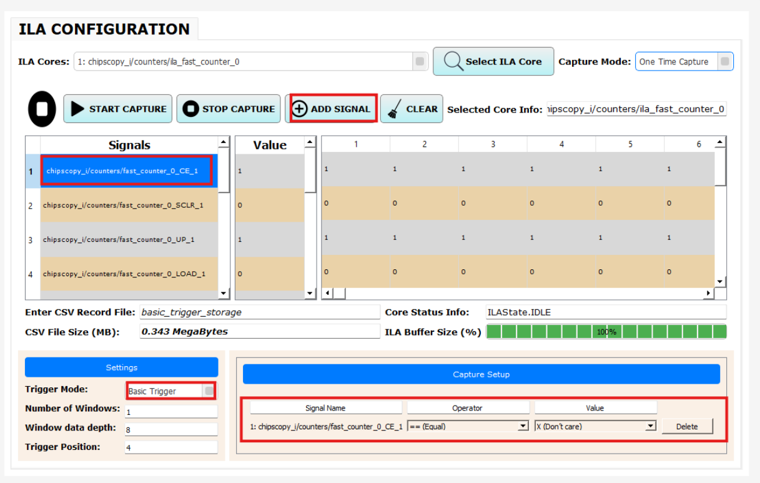Click Select ILA Core button
This screenshot has width=760, height=483.
point(493,61)
